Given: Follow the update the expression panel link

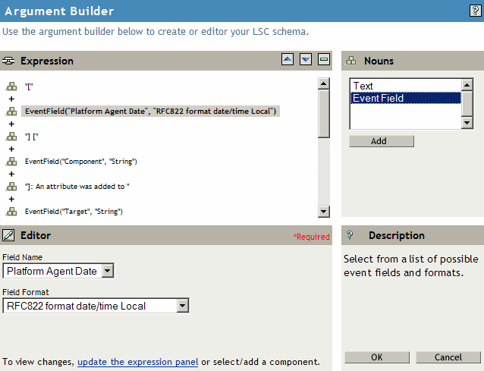Looking at the screenshot, I should coord(137,362).
